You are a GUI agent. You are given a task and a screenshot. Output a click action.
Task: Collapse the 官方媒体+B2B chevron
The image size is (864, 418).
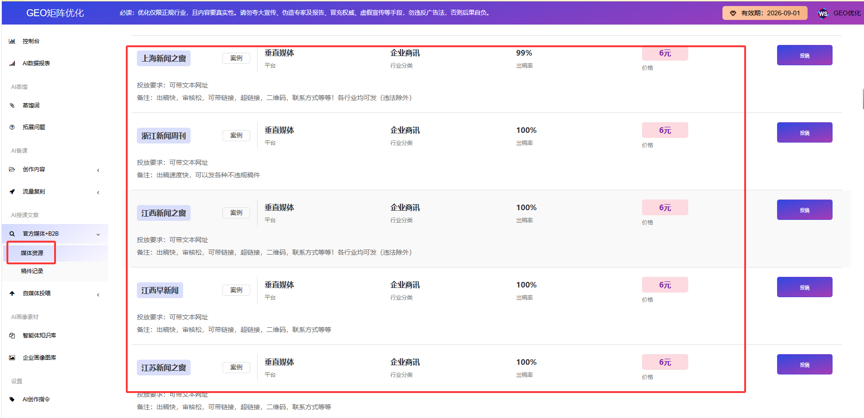point(98,234)
